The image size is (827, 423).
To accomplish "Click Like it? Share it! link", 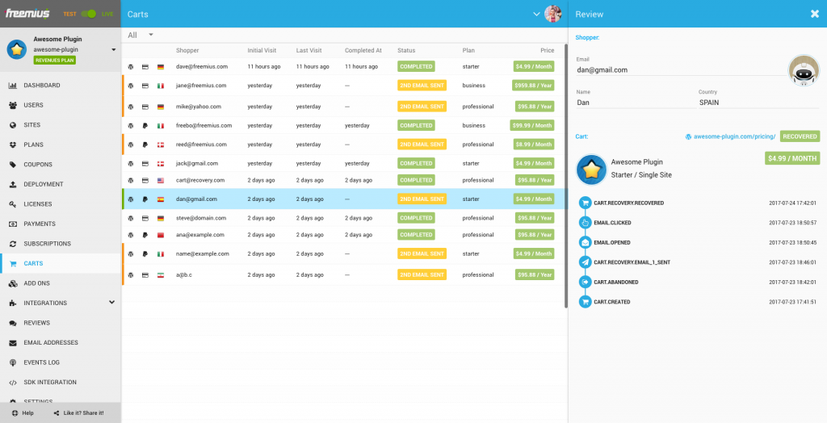I will (78, 413).
